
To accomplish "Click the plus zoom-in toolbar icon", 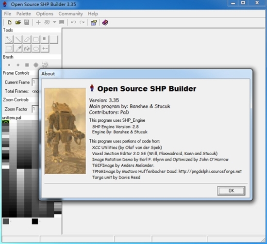I will click(x=38, y=22).
